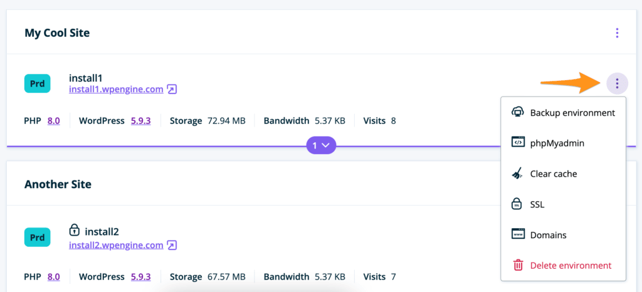Screen dimensions: 642x292
Task: Open My Cool Site three-dot menu
Action: 618,33
